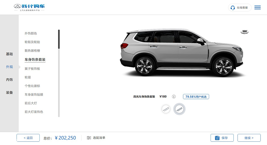The height and width of the screenshot is (145, 267).
Task: Click the 360 degree view icon
Action: coord(245,32)
